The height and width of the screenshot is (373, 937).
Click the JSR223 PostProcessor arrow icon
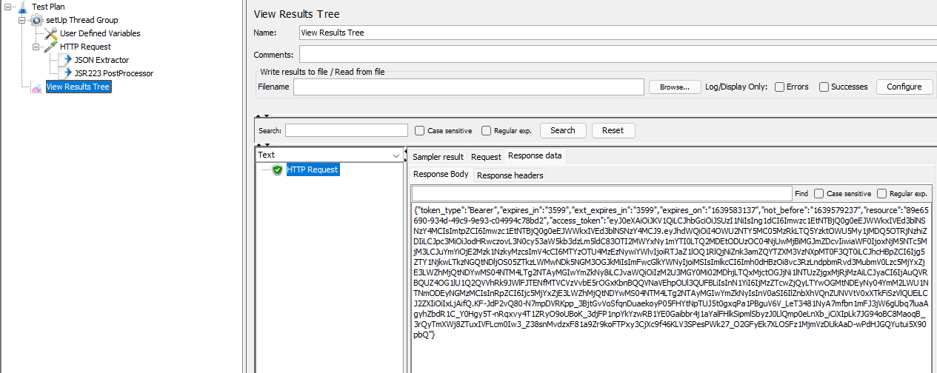[66, 73]
